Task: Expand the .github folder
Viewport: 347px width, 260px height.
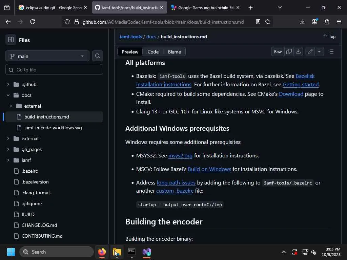Action: click(8, 84)
